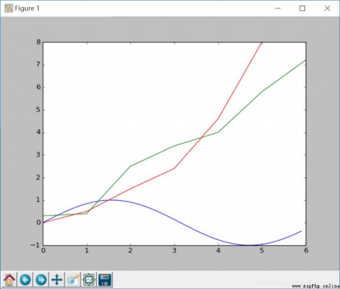Select the Zoom to rectangle tool
The width and height of the screenshot is (340, 289).
(x=73, y=279)
